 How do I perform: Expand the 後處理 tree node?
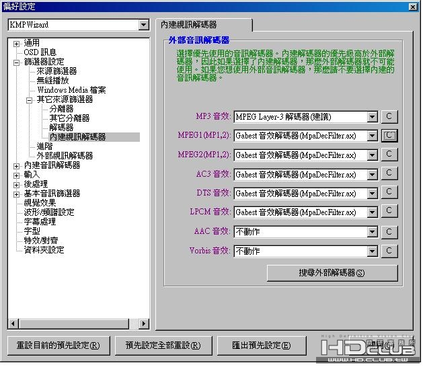tap(16, 185)
